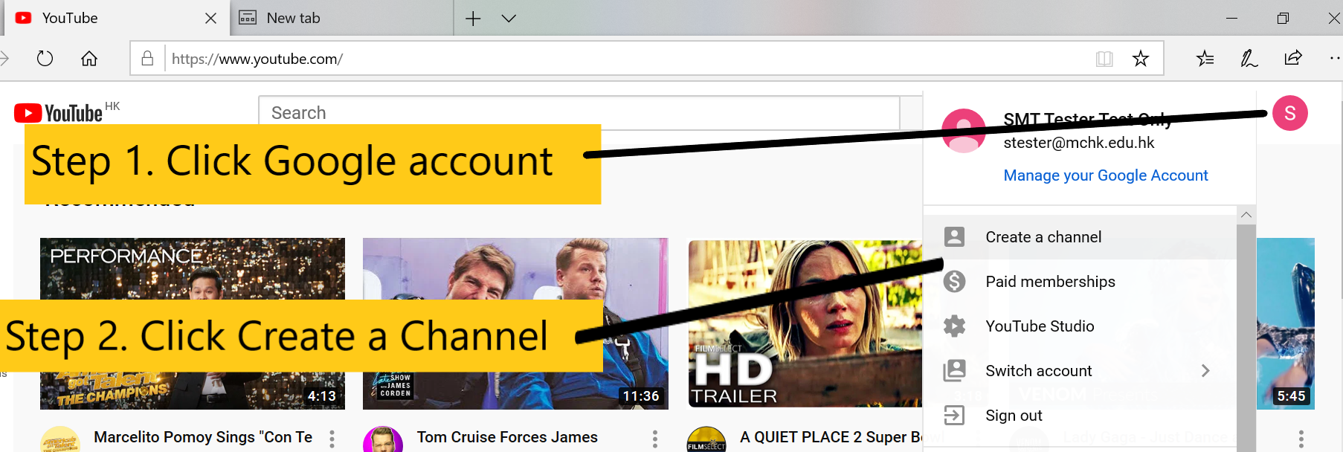This screenshot has height=452, width=1343.
Task: Open YouTube Studio menu item
Action: click(x=1080, y=326)
